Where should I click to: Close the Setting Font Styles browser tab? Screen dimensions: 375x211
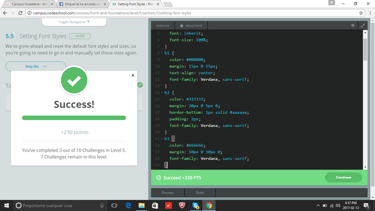pyautogui.click(x=158, y=4)
